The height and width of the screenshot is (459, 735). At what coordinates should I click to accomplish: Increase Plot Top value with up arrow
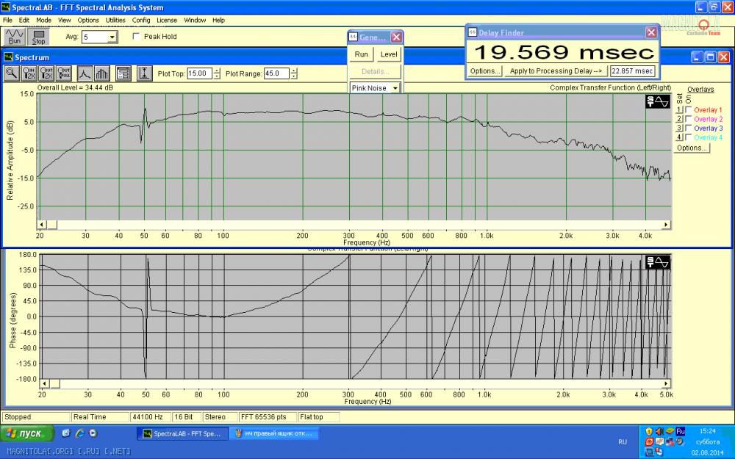coord(217,71)
